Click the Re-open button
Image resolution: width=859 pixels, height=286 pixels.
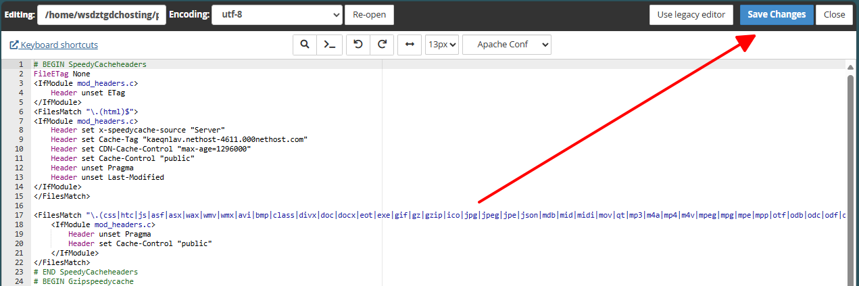tap(369, 14)
